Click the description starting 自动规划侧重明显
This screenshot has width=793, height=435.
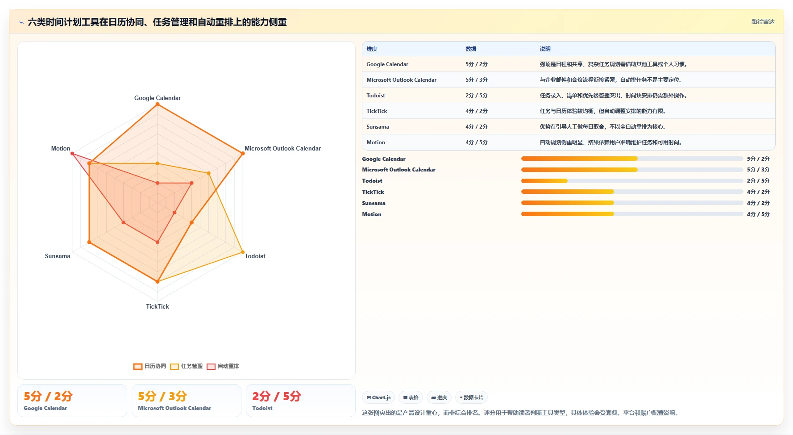612,142
